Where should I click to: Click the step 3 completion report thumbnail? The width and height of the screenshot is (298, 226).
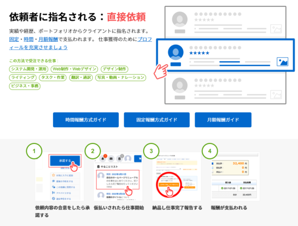click(177, 176)
